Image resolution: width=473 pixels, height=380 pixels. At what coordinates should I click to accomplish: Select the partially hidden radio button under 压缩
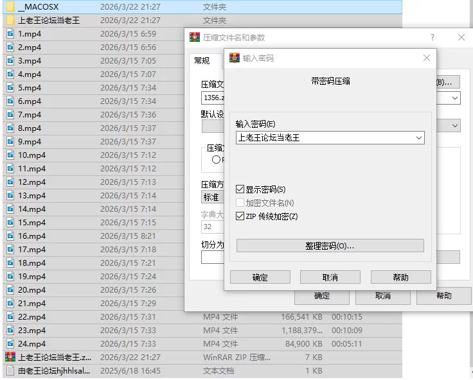tap(216, 159)
